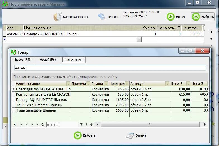
Task: Click the new row asterisk marker
Action: tap(5, 39)
